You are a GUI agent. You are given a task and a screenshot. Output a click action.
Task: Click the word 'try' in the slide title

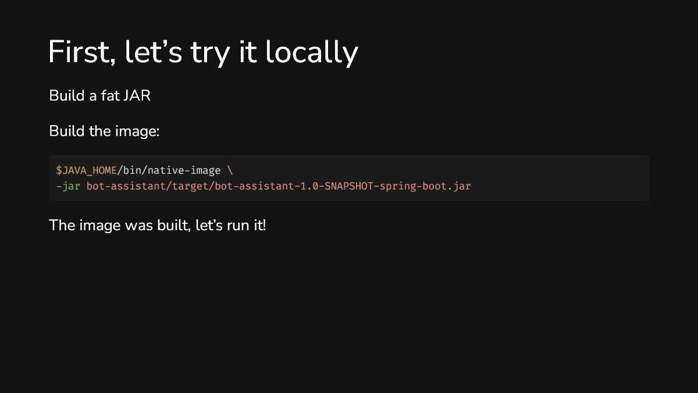(211, 52)
